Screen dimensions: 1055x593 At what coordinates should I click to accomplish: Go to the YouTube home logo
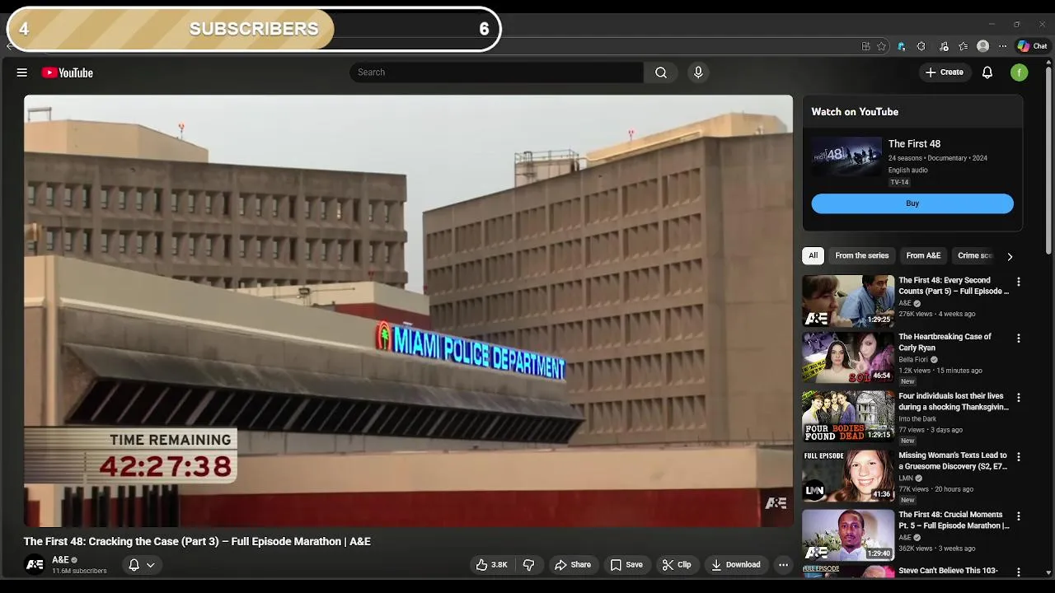point(68,72)
